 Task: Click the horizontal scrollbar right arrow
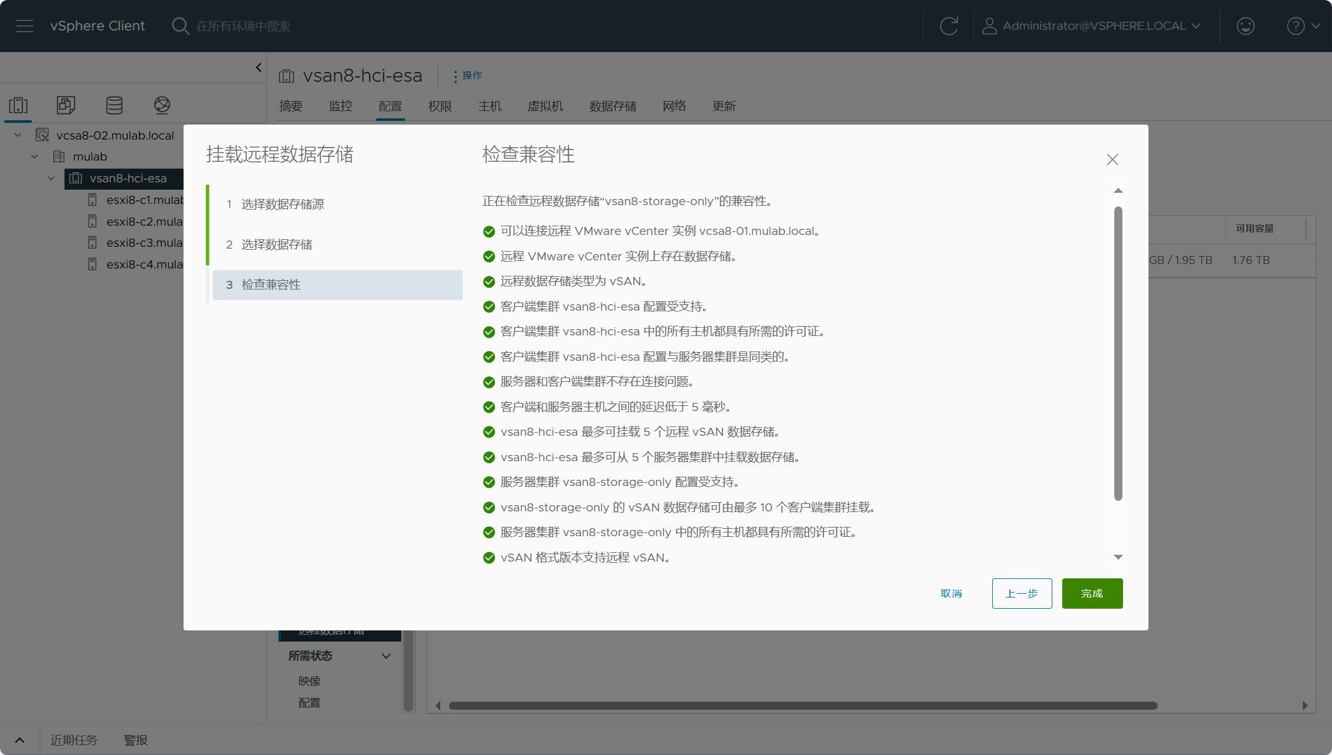(1305, 705)
